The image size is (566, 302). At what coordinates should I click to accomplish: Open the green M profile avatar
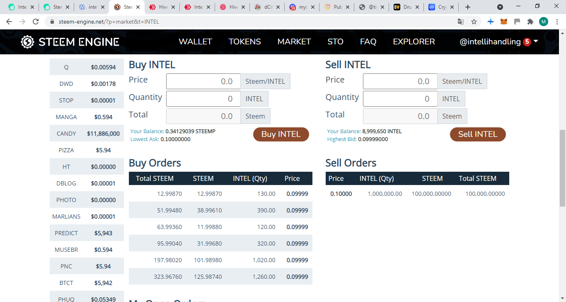tap(544, 22)
